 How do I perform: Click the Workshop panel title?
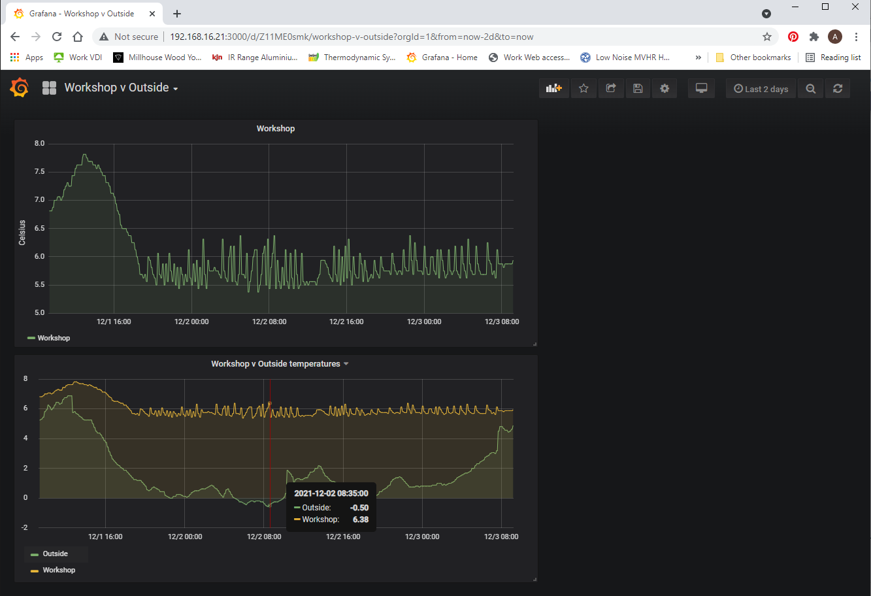pyautogui.click(x=275, y=129)
